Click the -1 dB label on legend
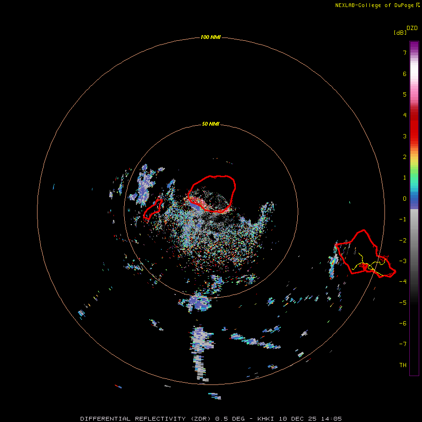 (x=403, y=219)
